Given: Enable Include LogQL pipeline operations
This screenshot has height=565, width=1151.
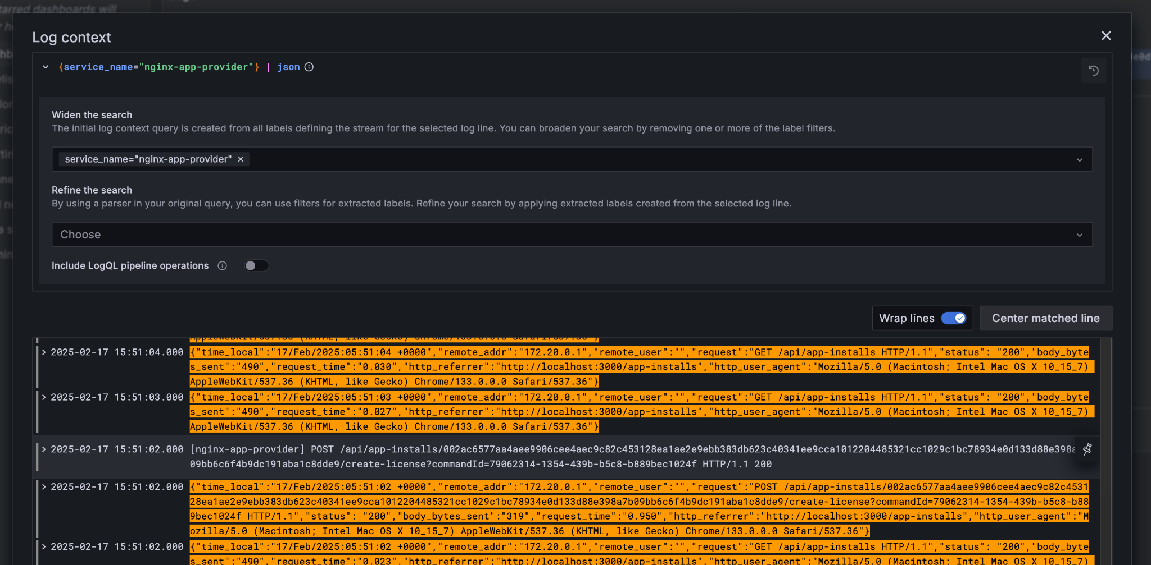Looking at the screenshot, I should [x=256, y=265].
